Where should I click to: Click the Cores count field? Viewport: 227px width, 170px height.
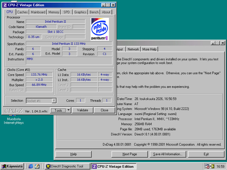[x=80, y=101]
